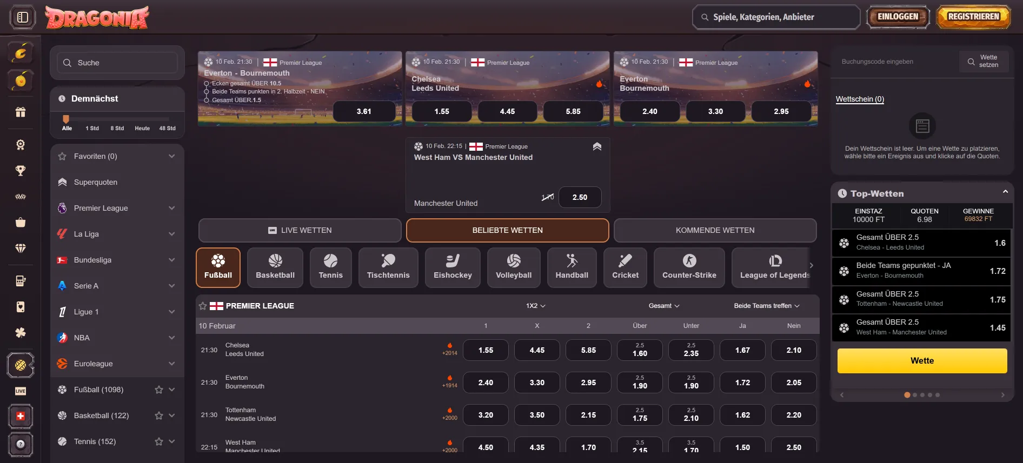Select the Eishockey sport icon tile
Viewport: 1023px width, 463px height.
point(453,267)
